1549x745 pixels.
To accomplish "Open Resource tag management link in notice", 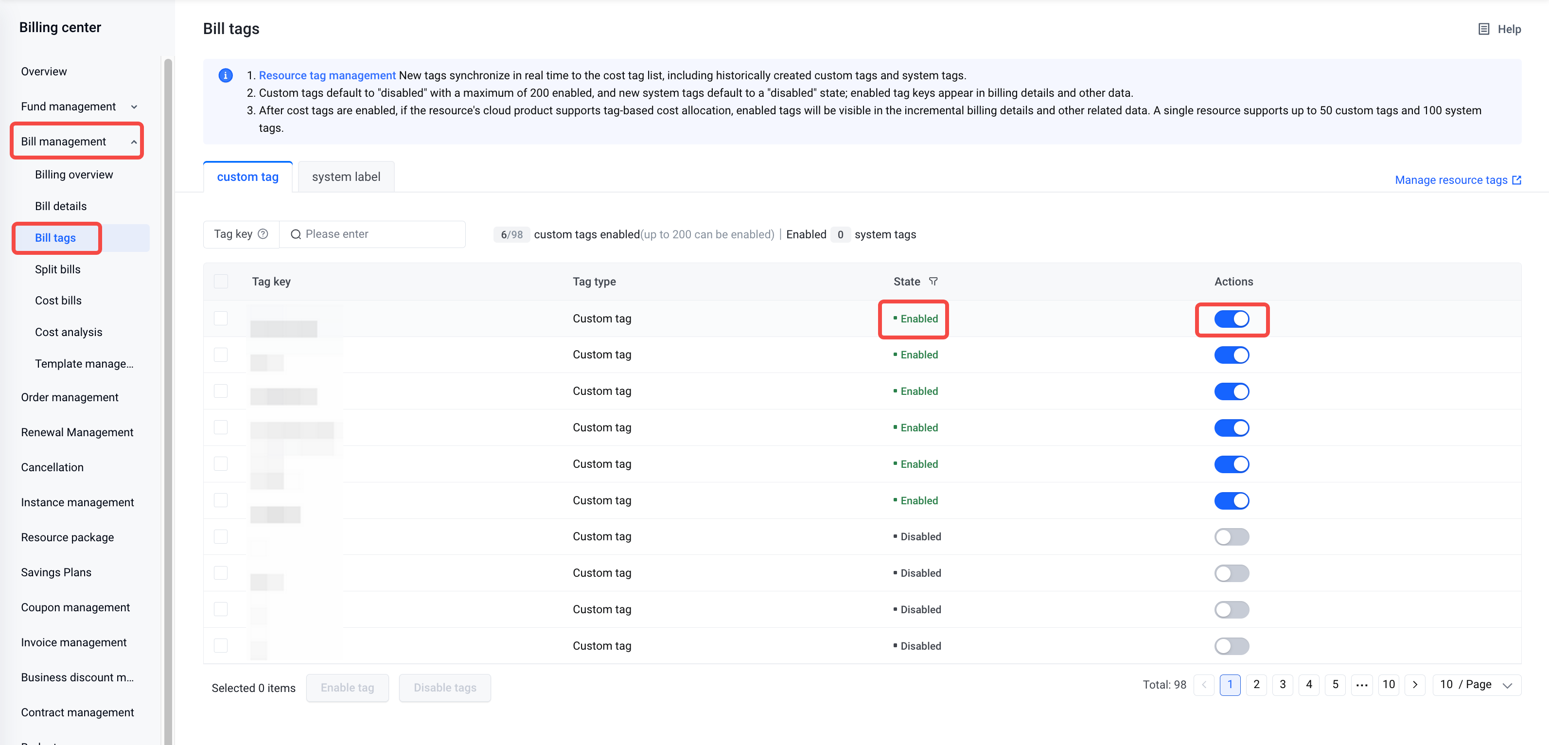I will click(x=327, y=75).
